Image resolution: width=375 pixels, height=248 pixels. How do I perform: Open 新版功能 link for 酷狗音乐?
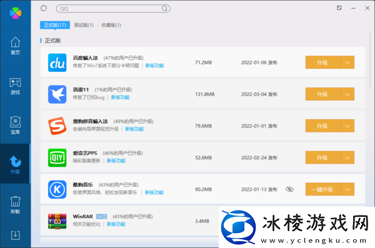click(x=154, y=192)
